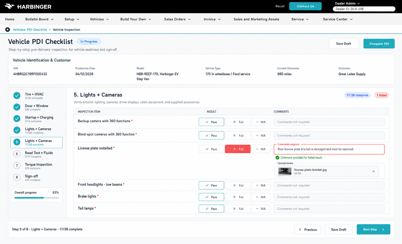Go to the Previous step
Viewport: 402px width, 244px height.
point(307,230)
